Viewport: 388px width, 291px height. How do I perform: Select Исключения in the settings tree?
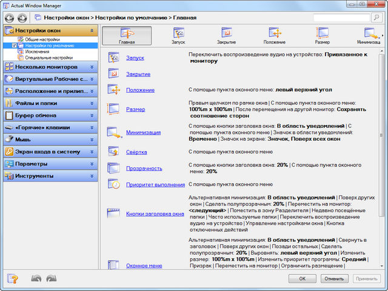click(38, 52)
